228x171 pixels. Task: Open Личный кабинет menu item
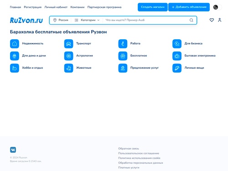(56, 7)
